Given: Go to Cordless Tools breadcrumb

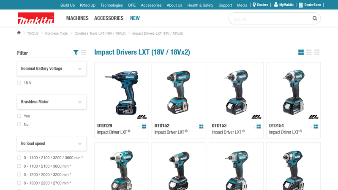Looking at the screenshot, I should (56, 33).
